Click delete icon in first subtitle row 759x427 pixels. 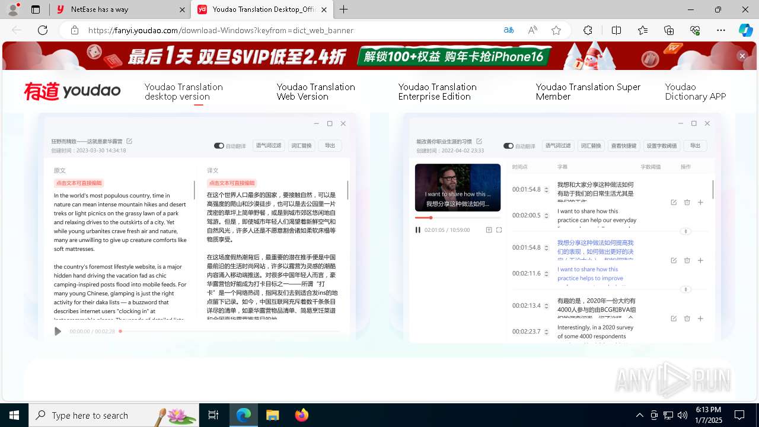(x=687, y=202)
